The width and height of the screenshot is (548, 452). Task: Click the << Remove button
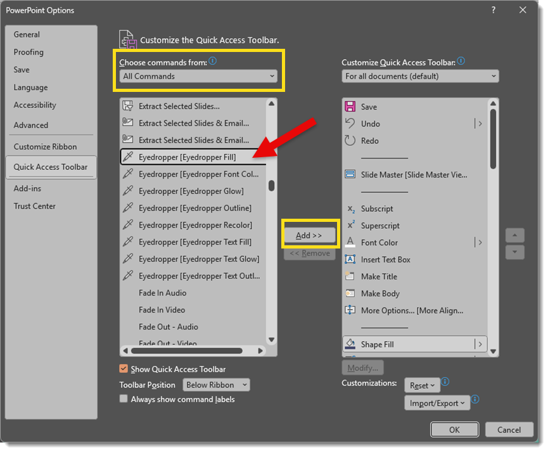309,253
